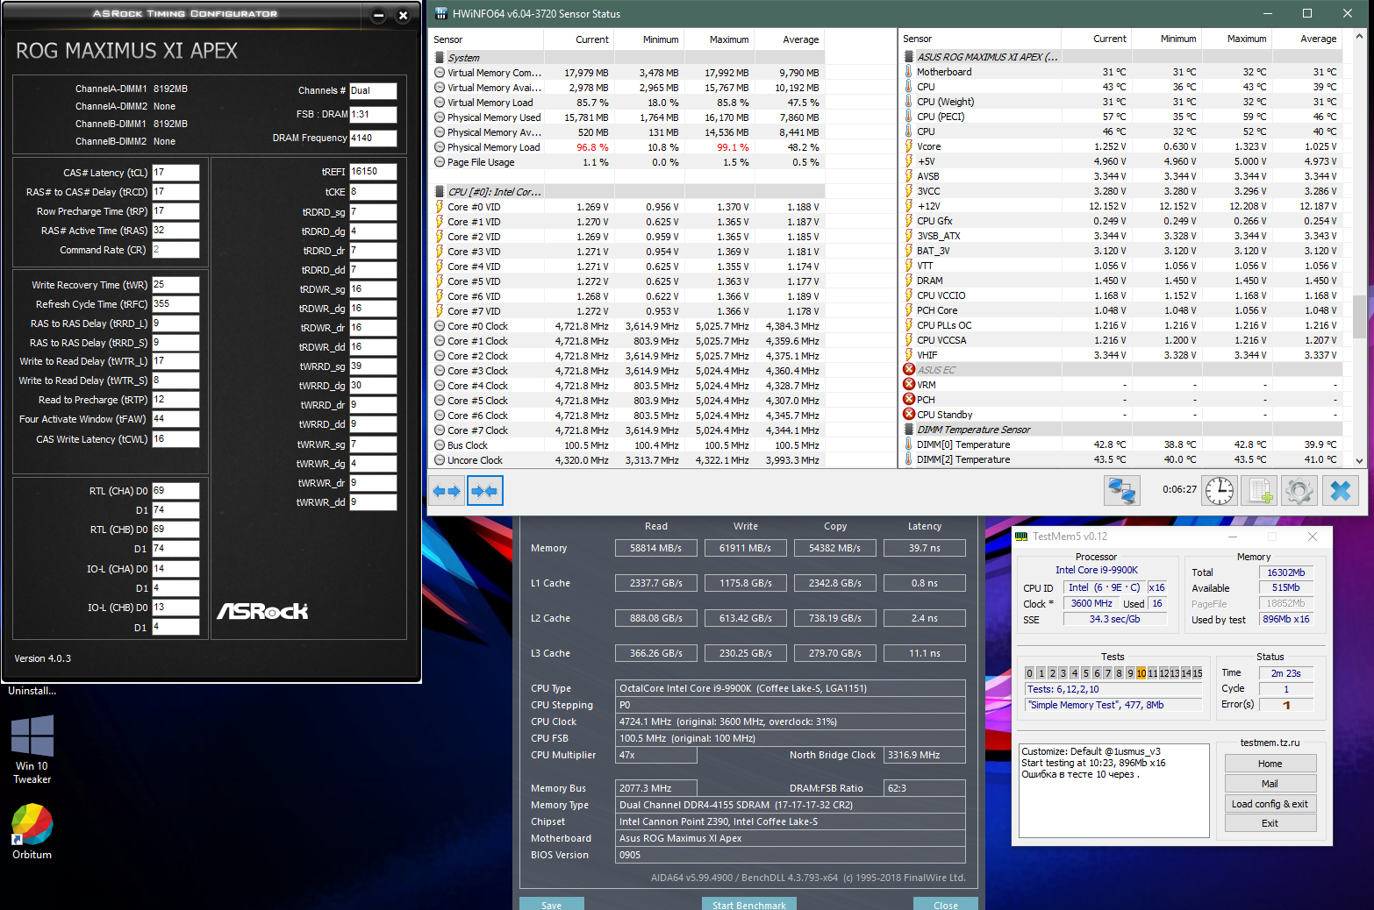
Task: Click the Channels field showing Dual
Action: [373, 90]
